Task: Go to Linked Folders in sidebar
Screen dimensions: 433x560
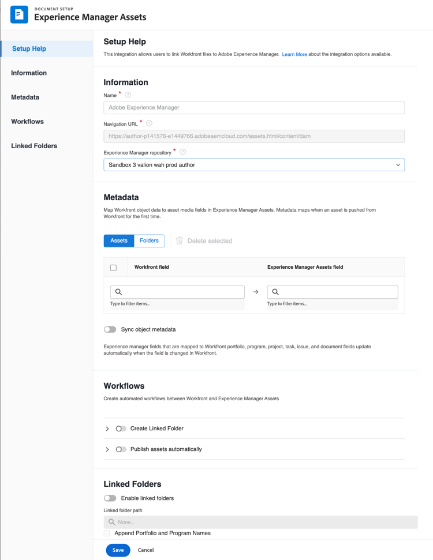Action: 34,146
